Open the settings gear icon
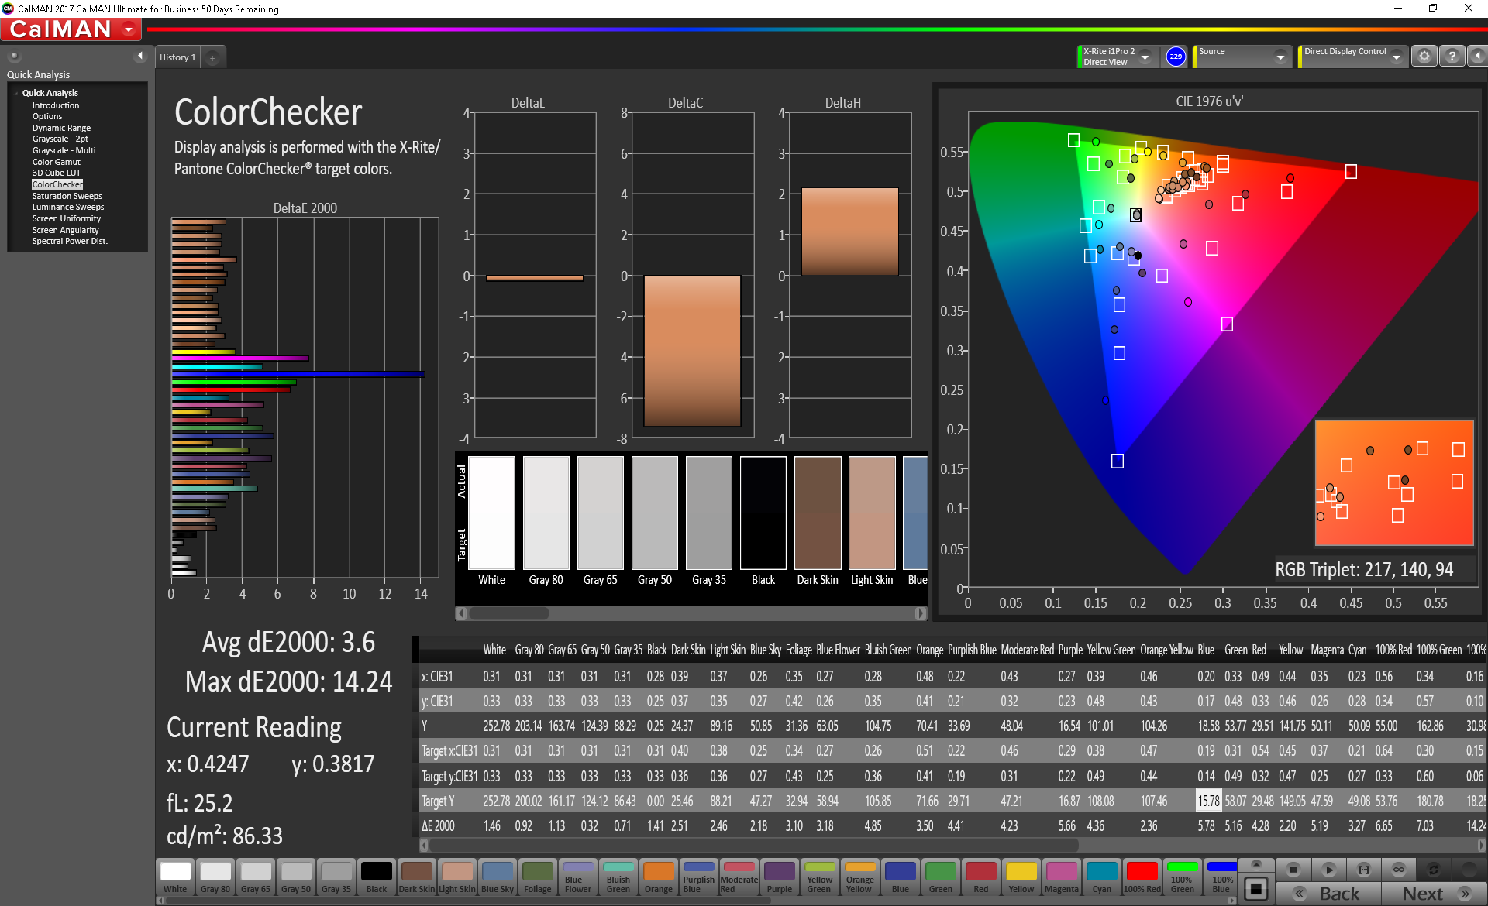Screen dimensions: 1488x906 point(1424,57)
